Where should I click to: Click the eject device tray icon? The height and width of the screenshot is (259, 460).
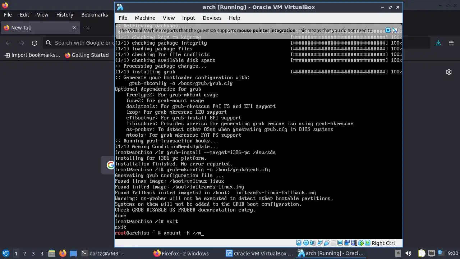tap(398, 253)
